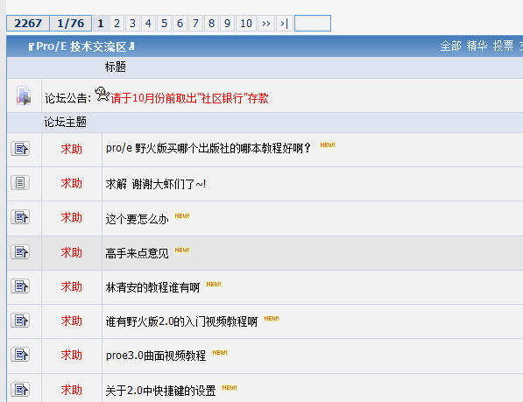Click topic icon beside 高手来点意见 thread
The image size is (523, 402).
coord(20,251)
